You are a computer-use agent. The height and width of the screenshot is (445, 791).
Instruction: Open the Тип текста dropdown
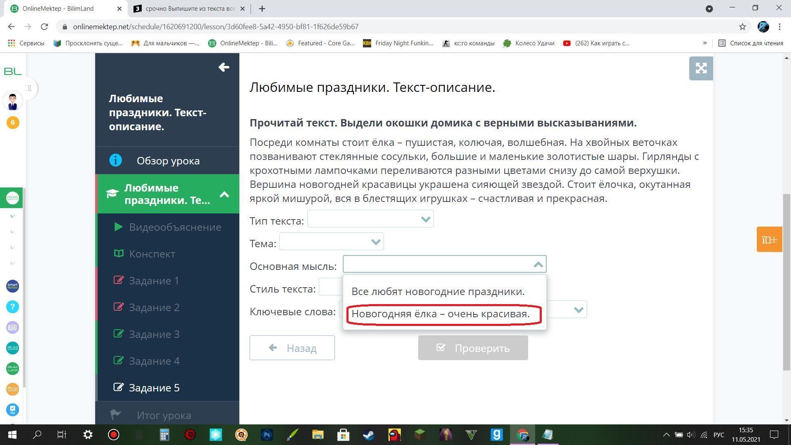coord(370,219)
